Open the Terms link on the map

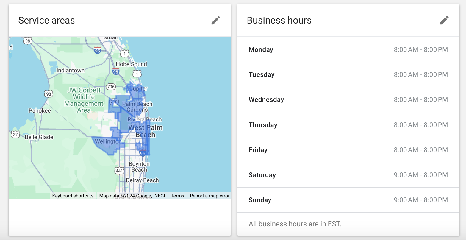click(x=177, y=196)
